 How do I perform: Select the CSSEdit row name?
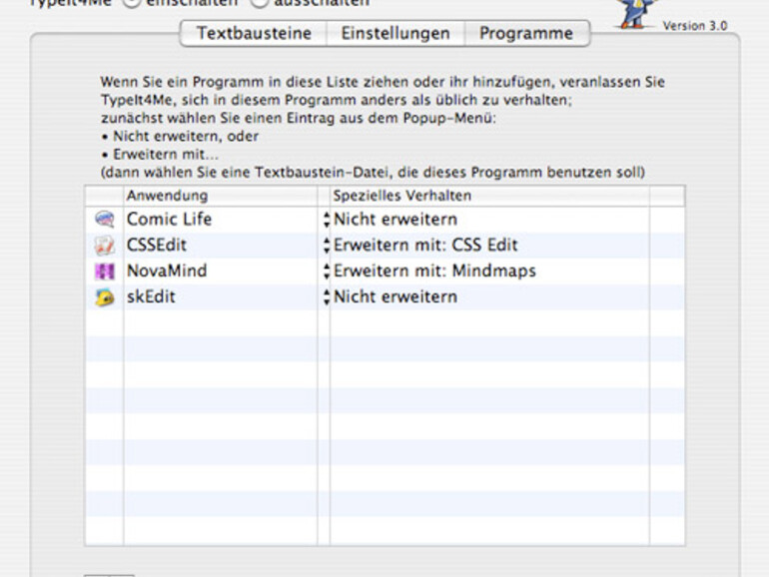pyautogui.click(x=157, y=246)
